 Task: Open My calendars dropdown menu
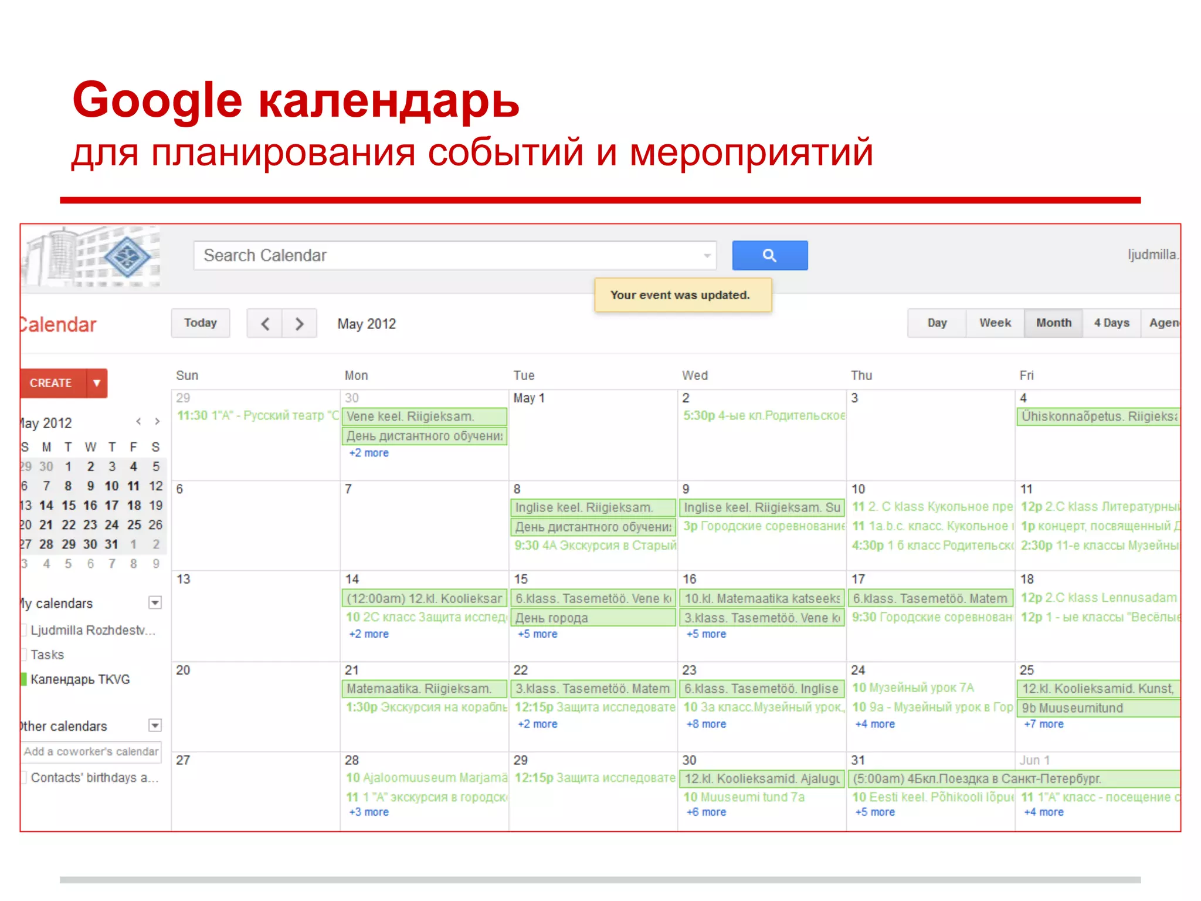tap(155, 603)
